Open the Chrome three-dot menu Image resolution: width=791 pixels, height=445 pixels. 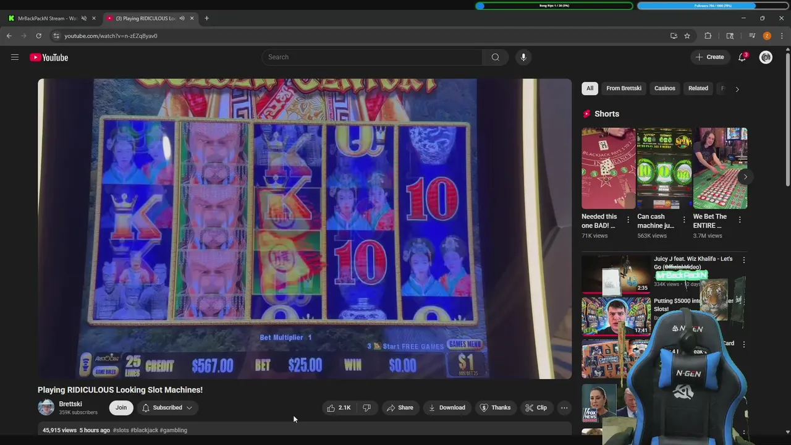pyautogui.click(x=782, y=36)
